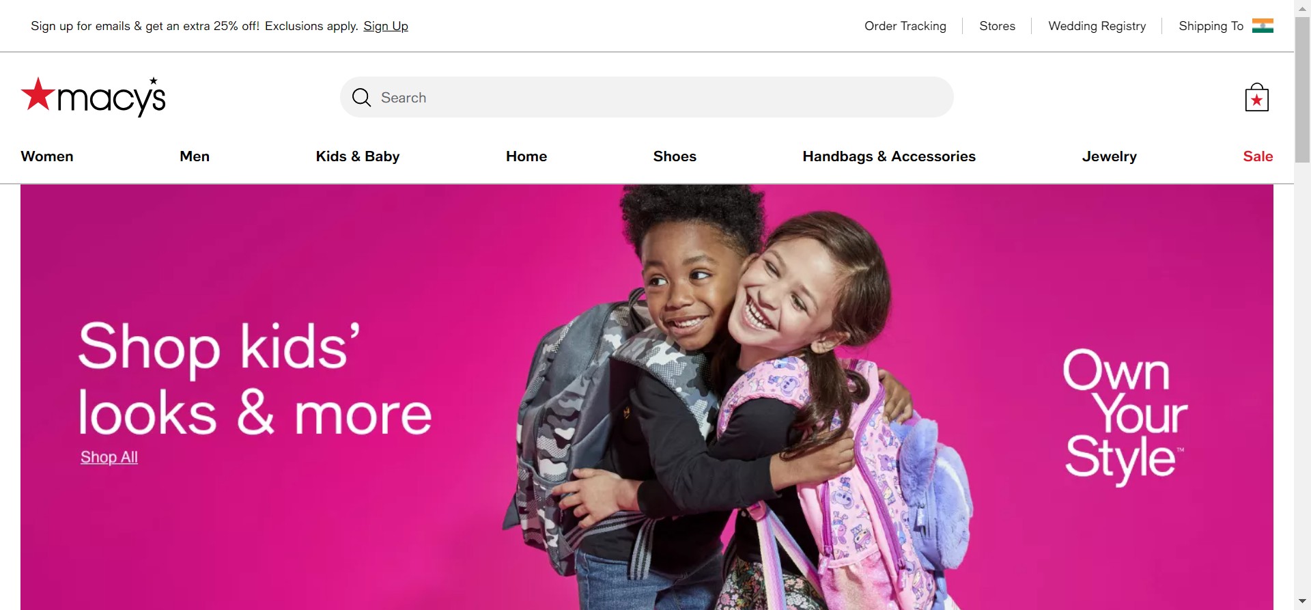Image resolution: width=1311 pixels, height=610 pixels.
Task: Click the scrollbar up arrow
Action: (1302, 8)
